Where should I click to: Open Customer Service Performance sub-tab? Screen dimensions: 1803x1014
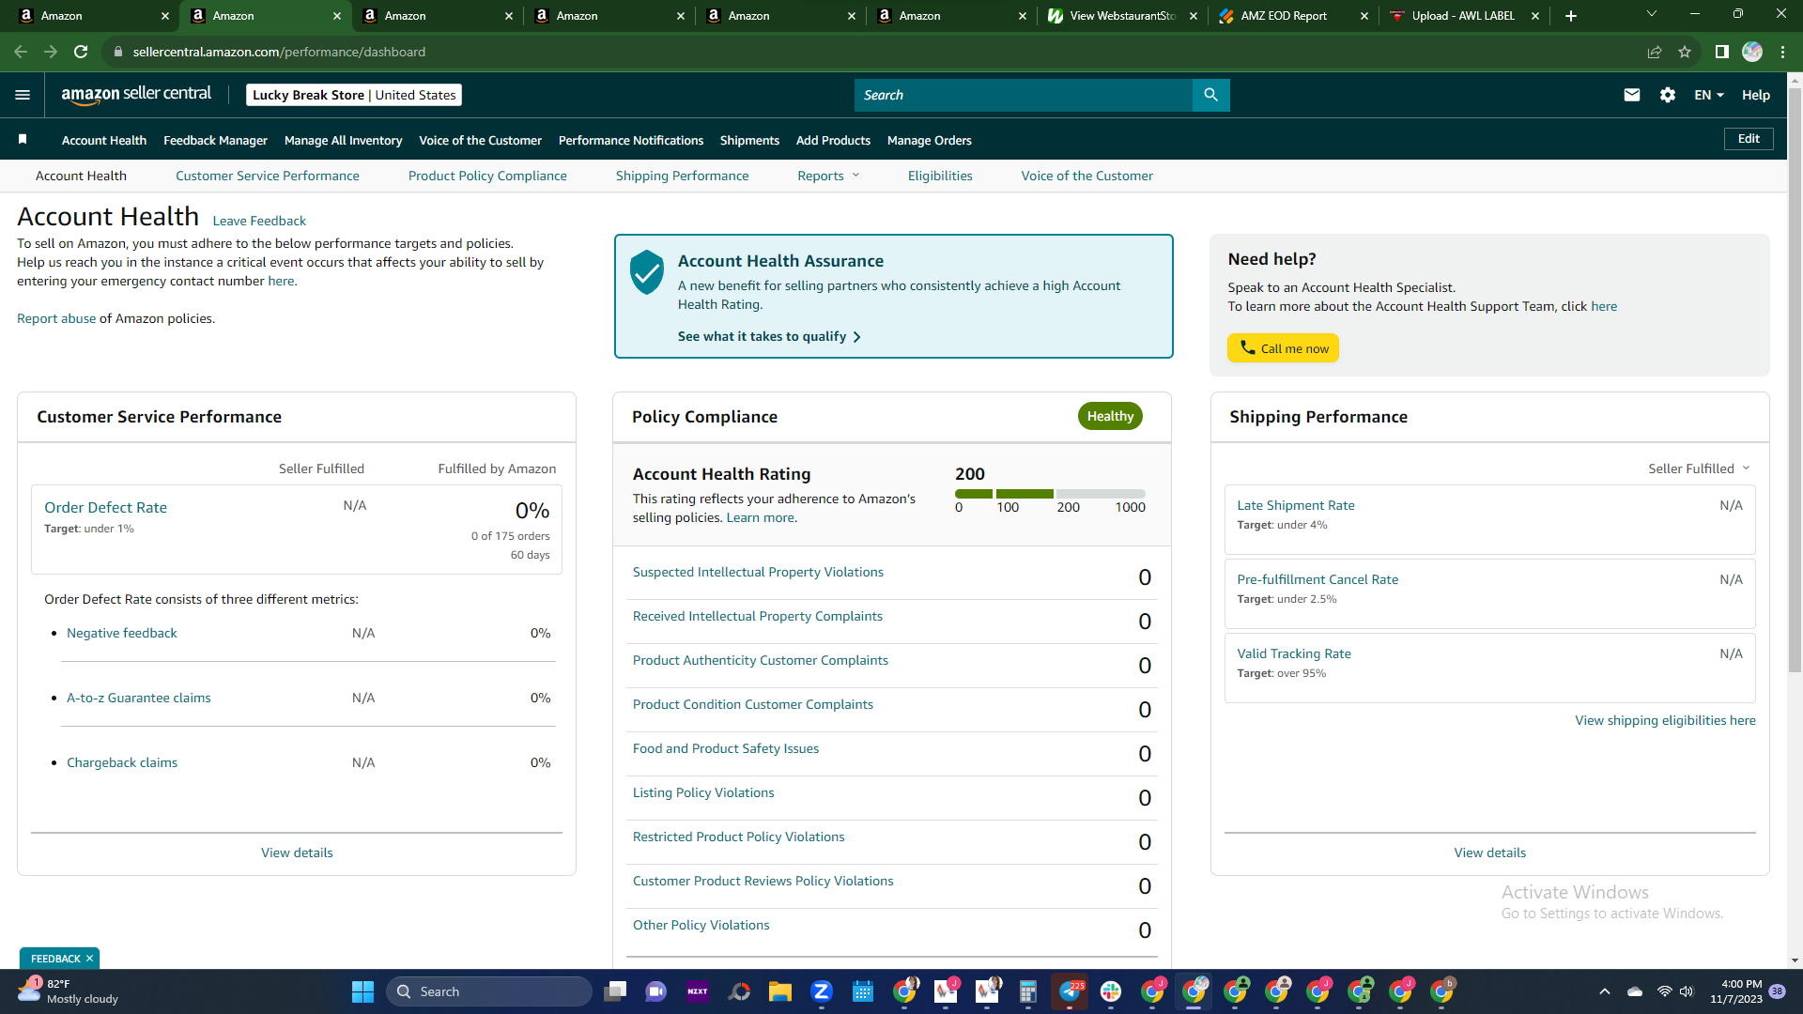coord(268,176)
